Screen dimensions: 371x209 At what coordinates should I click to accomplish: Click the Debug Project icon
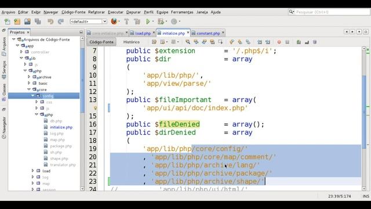coord(161,21)
